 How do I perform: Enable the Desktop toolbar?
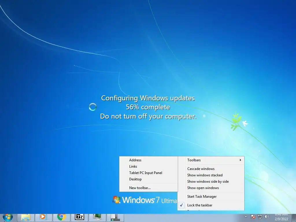149,179
